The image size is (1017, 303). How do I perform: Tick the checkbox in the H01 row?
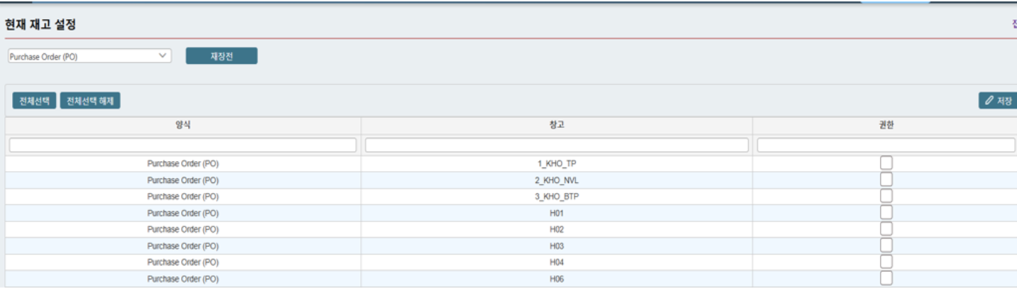[x=886, y=213]
